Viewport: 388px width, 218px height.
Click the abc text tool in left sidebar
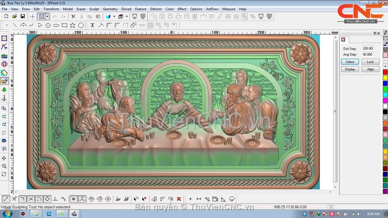pyautogui.click(x=4, y=56)
